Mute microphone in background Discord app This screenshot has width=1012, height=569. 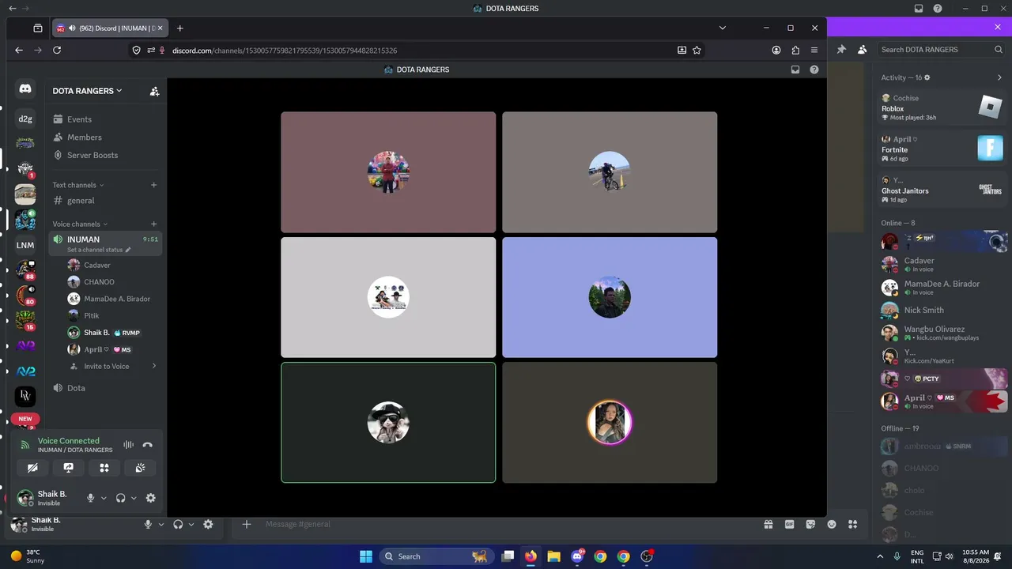148,524
